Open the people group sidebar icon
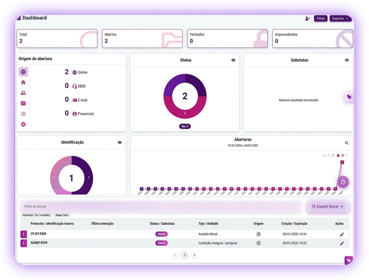 click(23, 93)
